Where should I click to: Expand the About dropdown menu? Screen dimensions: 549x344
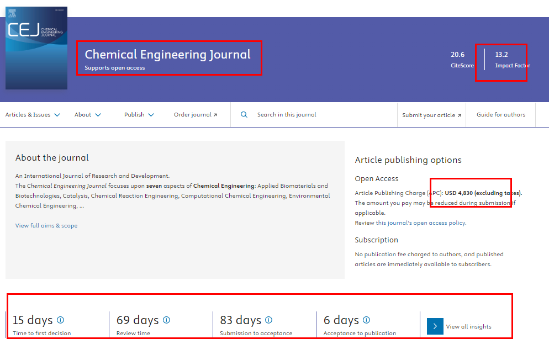(88, 115)
